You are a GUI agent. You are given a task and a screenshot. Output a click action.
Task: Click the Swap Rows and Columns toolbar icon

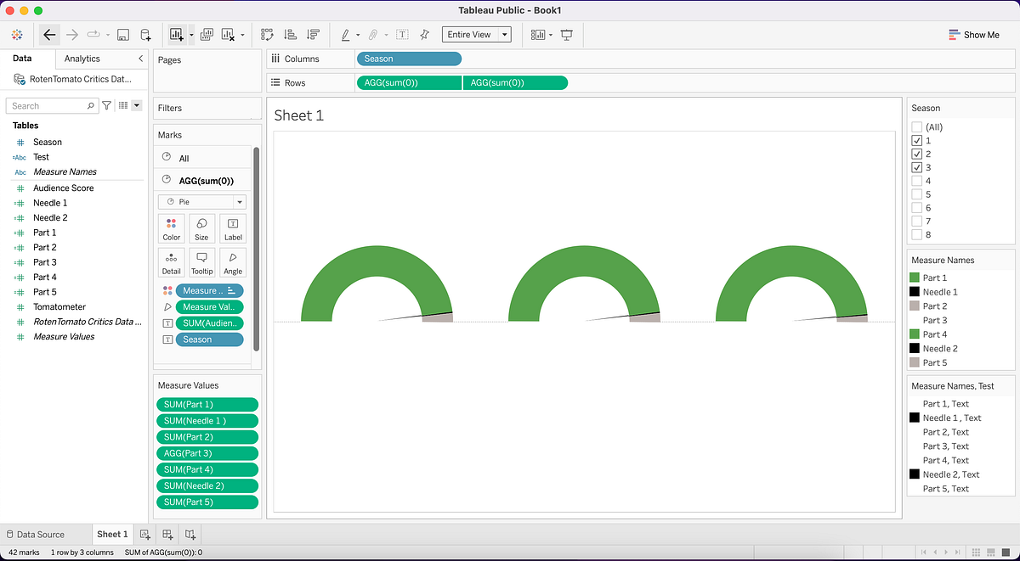click(267, 34)
